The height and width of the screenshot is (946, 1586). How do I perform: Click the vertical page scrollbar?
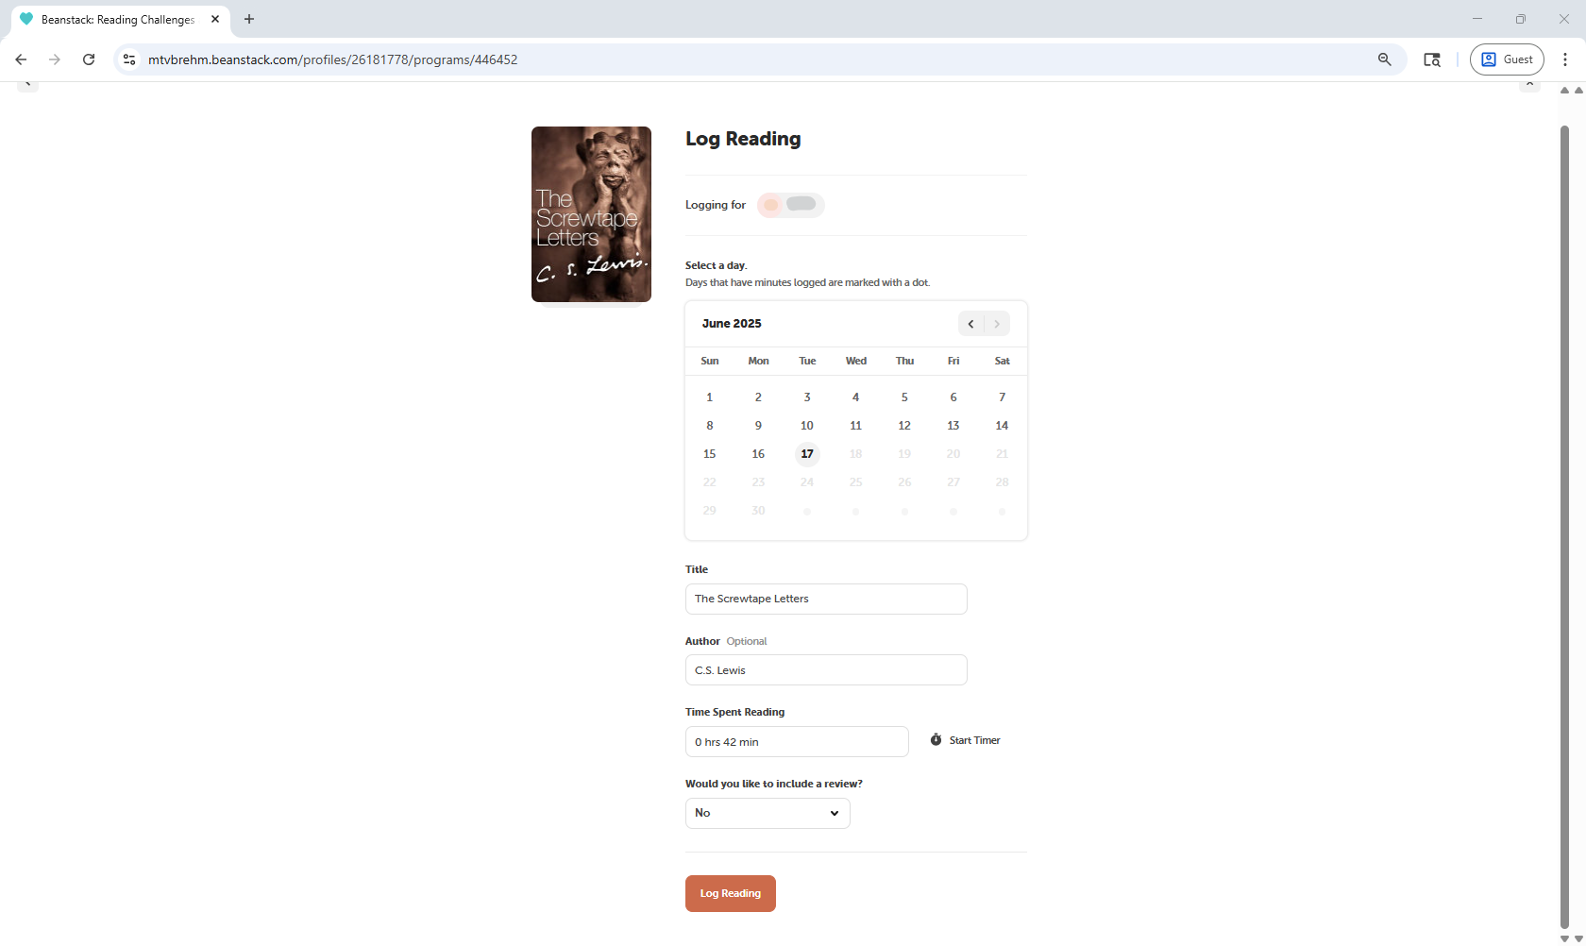(x=1564, y=527)
